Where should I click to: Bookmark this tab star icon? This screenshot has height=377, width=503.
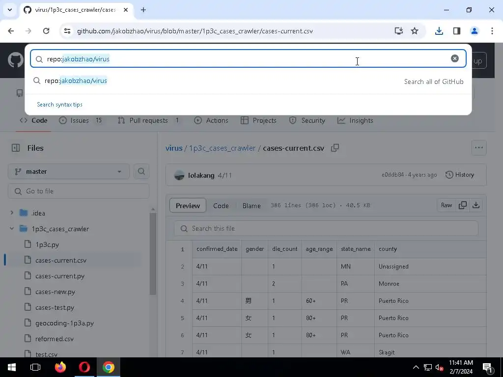(415, 31)
